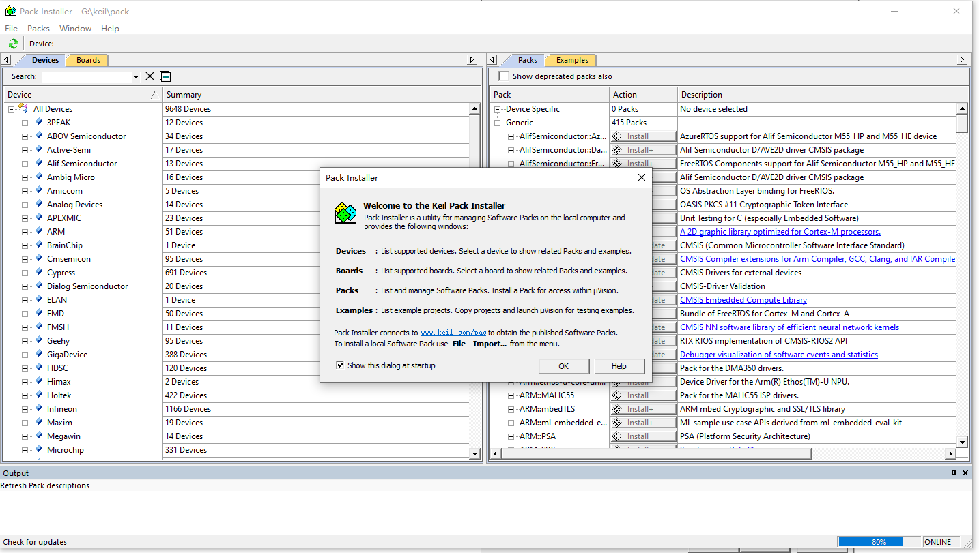
Task: Click the 3PEAK vendor diamond icon
Action: (39, 123)
